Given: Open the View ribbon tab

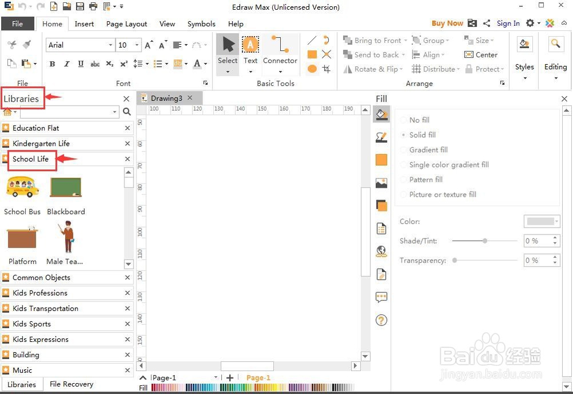Looking at the screenshot, I should point(167,24).
